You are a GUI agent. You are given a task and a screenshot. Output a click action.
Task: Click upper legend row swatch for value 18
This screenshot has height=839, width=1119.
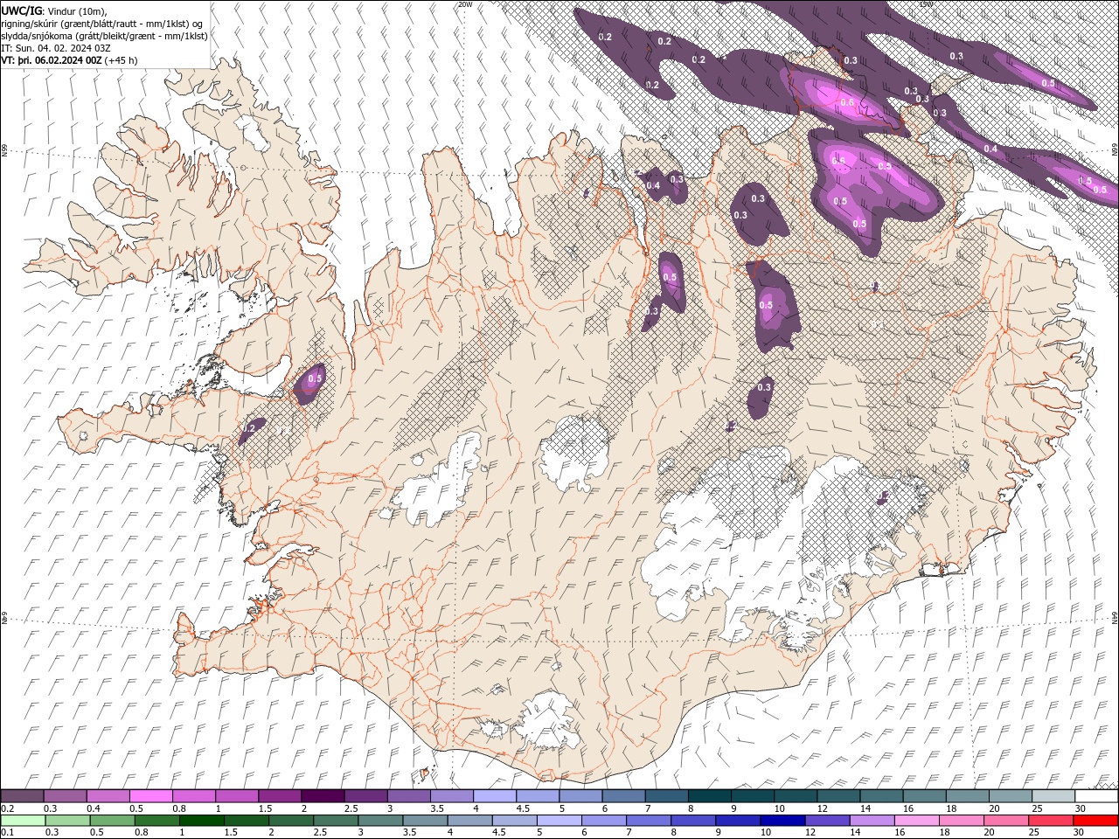click(x=966, y=796)
